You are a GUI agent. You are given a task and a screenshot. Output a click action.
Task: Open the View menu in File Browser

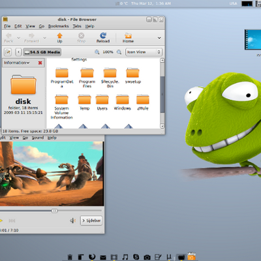click(x=30, y=26)
